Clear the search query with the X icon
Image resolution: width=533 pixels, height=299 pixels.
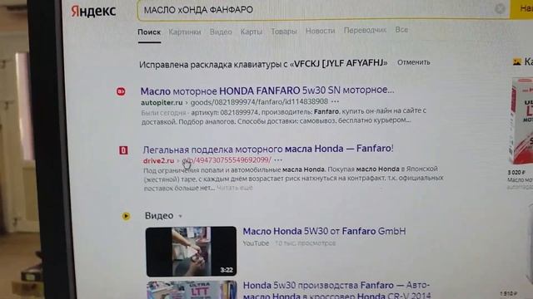click(500, 8)
